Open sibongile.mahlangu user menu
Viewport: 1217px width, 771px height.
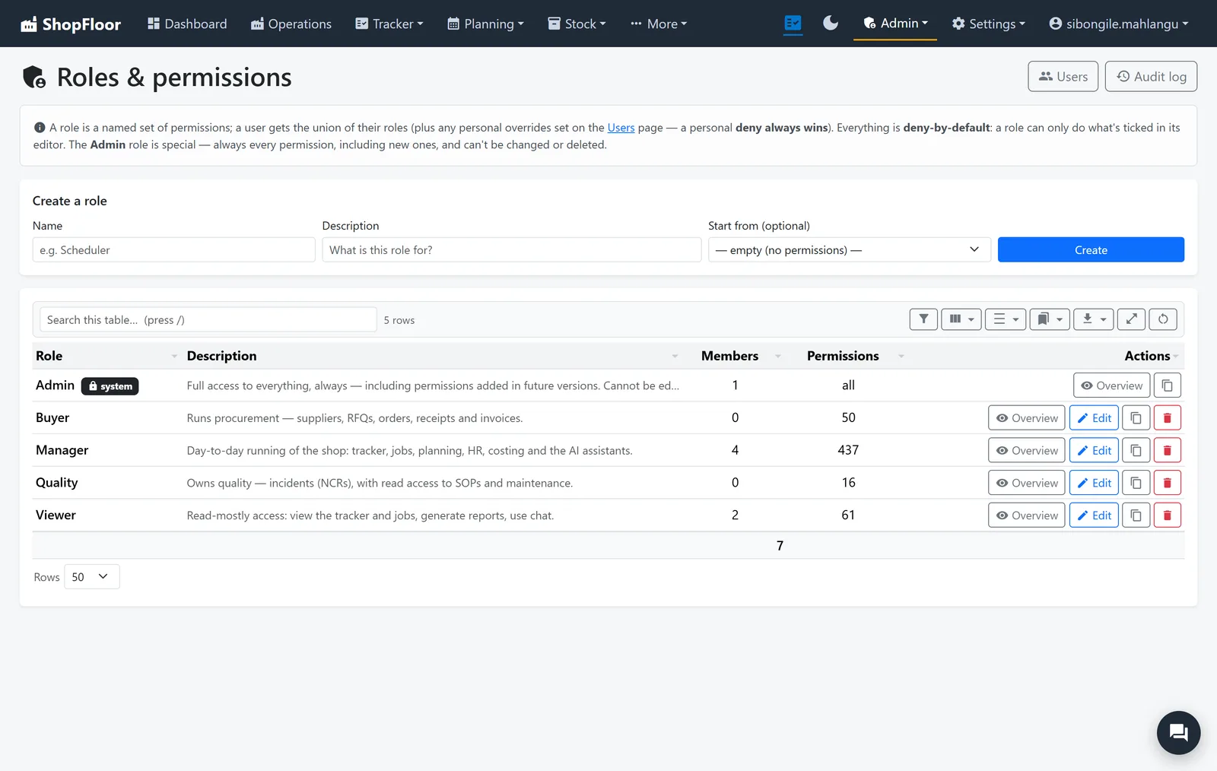[x=1118, y=24]
